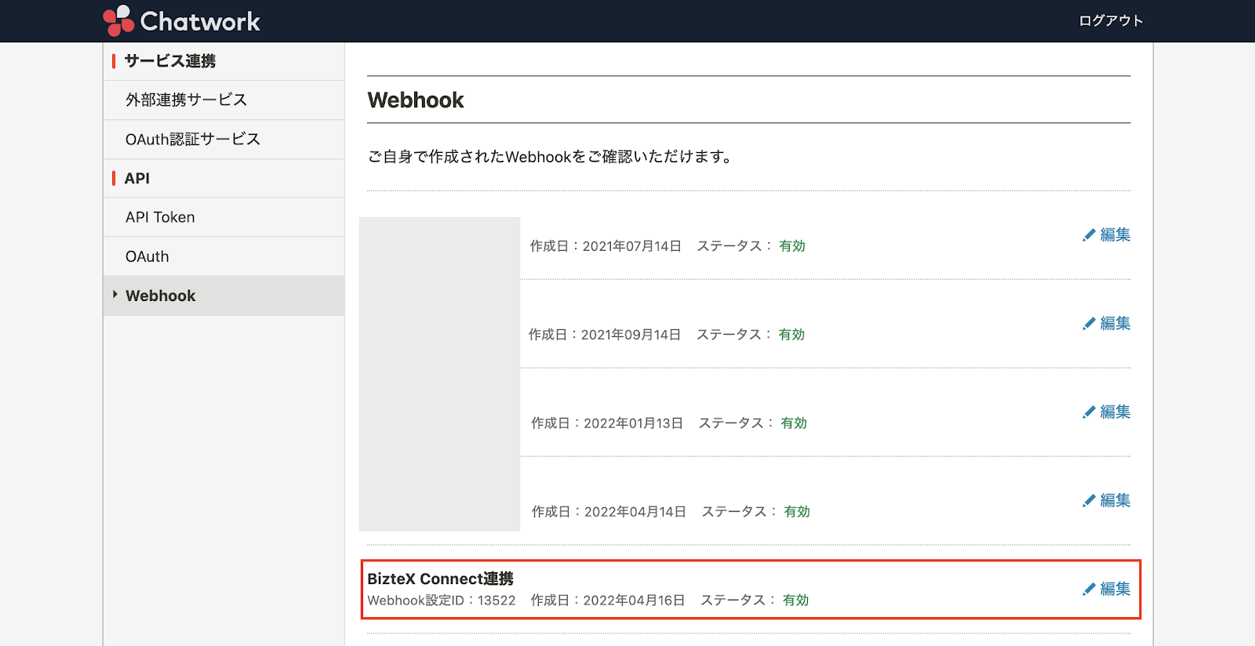Click 作成日：2021年09月14日 text

point(605,335)
